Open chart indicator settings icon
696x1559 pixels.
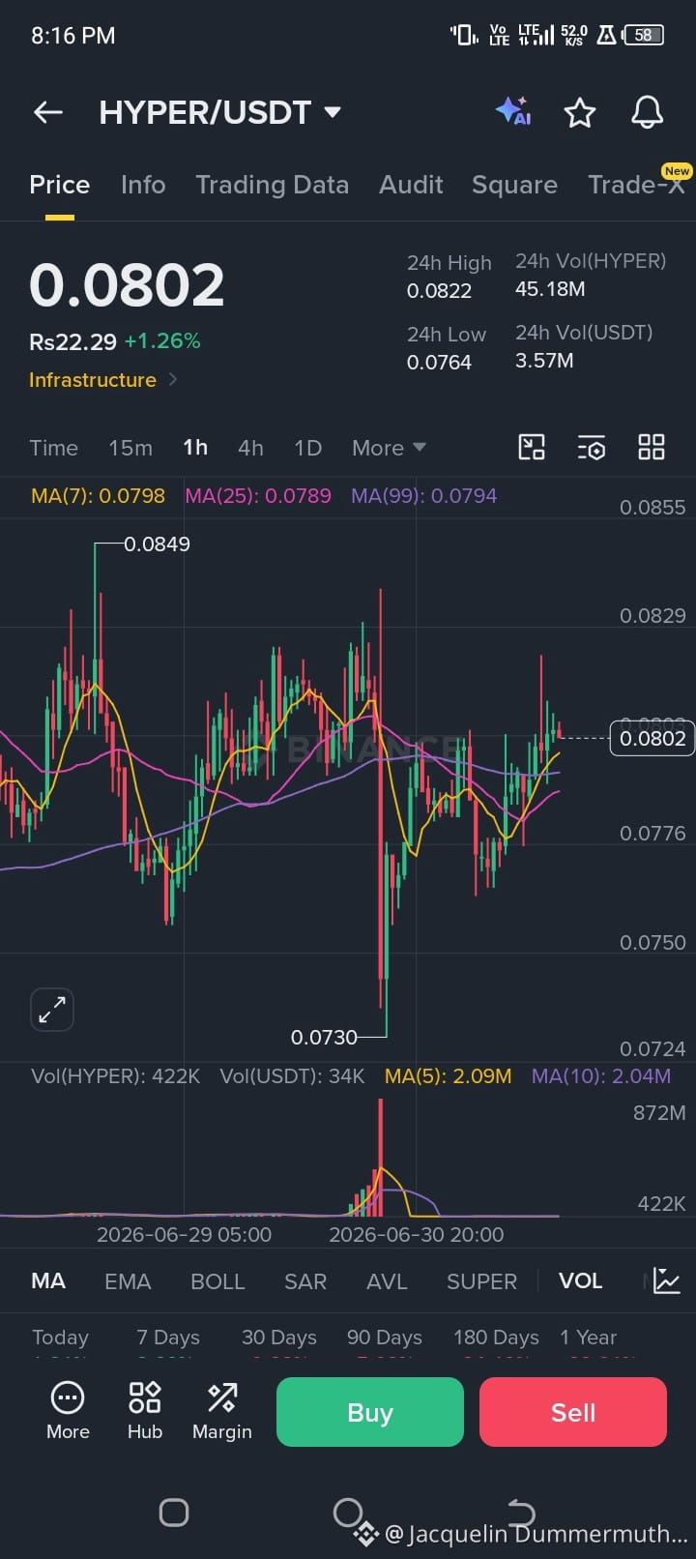coord(592,447)
